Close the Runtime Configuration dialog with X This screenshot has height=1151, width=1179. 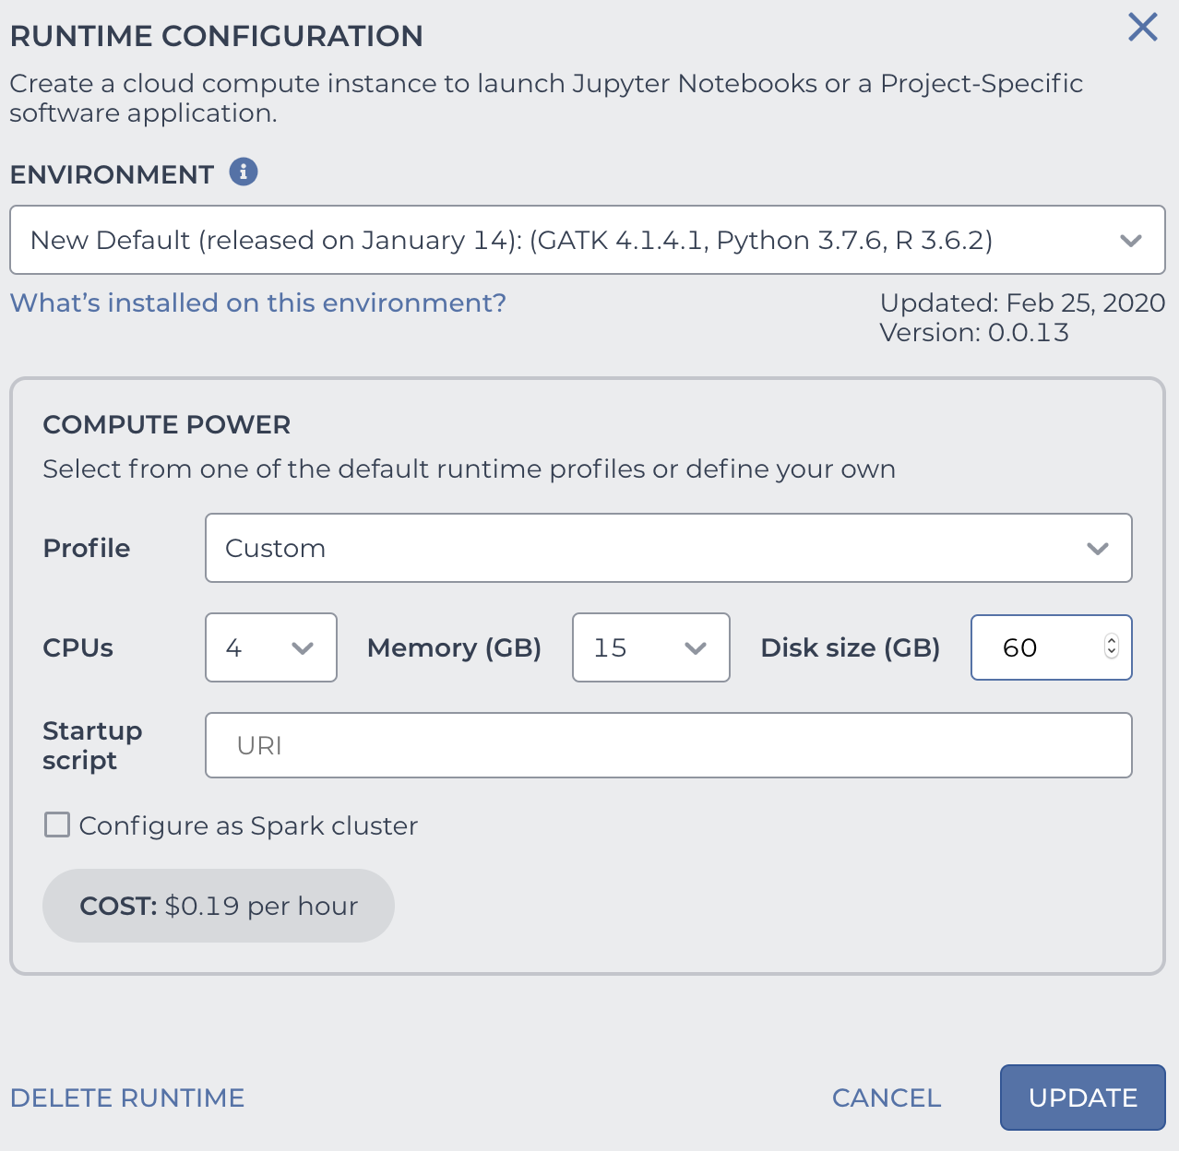(x=1142, y=28)
